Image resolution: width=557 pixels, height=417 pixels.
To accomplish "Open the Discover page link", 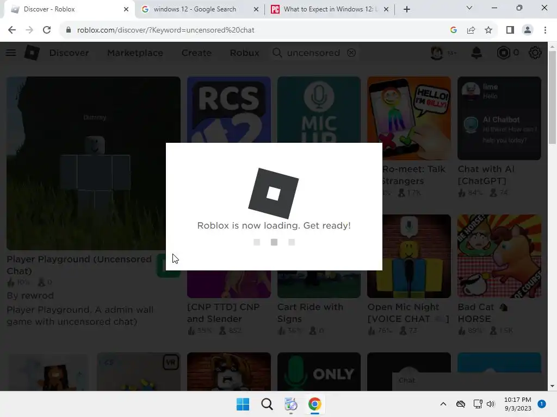I will 69,53.
